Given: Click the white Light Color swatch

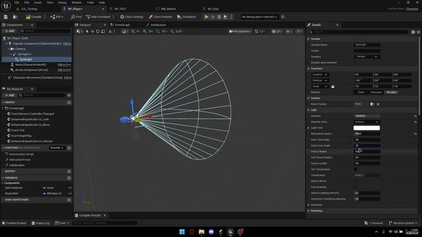Looking at the screenshot, I should click(x=367, y=128).
